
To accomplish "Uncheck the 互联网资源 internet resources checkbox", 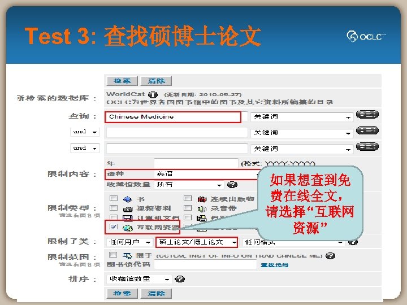I will pos(114,227).
